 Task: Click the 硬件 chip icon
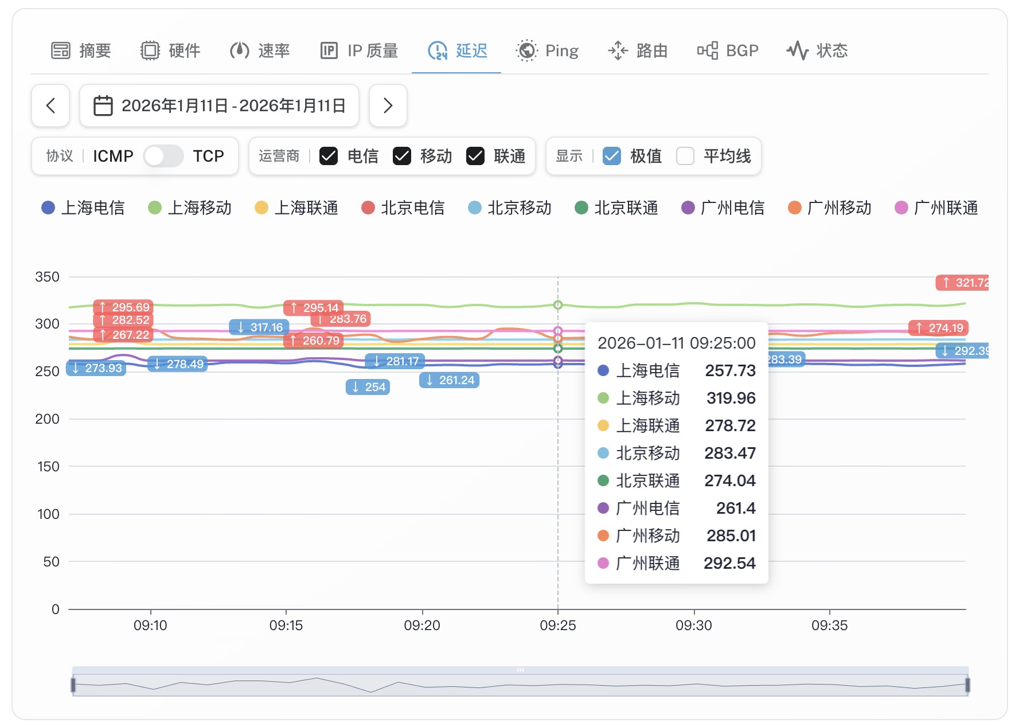click(150, 50)
